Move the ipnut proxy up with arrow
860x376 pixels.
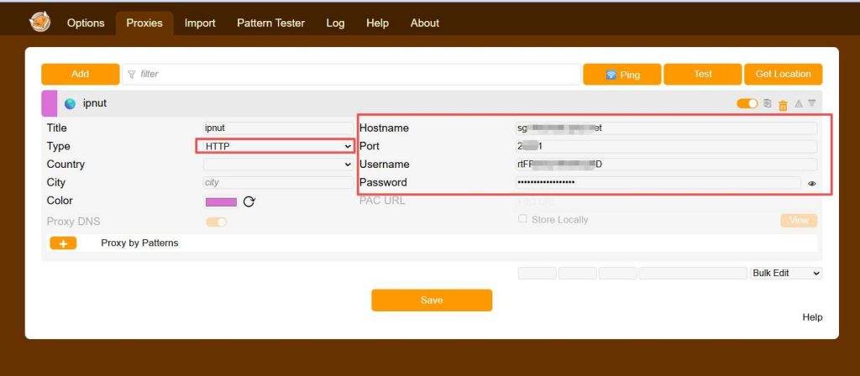click(799, 104)
